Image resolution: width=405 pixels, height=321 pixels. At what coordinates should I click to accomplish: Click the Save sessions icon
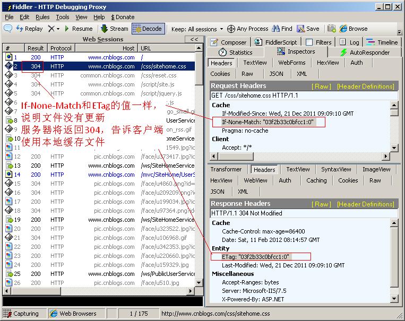pos(301,29)
